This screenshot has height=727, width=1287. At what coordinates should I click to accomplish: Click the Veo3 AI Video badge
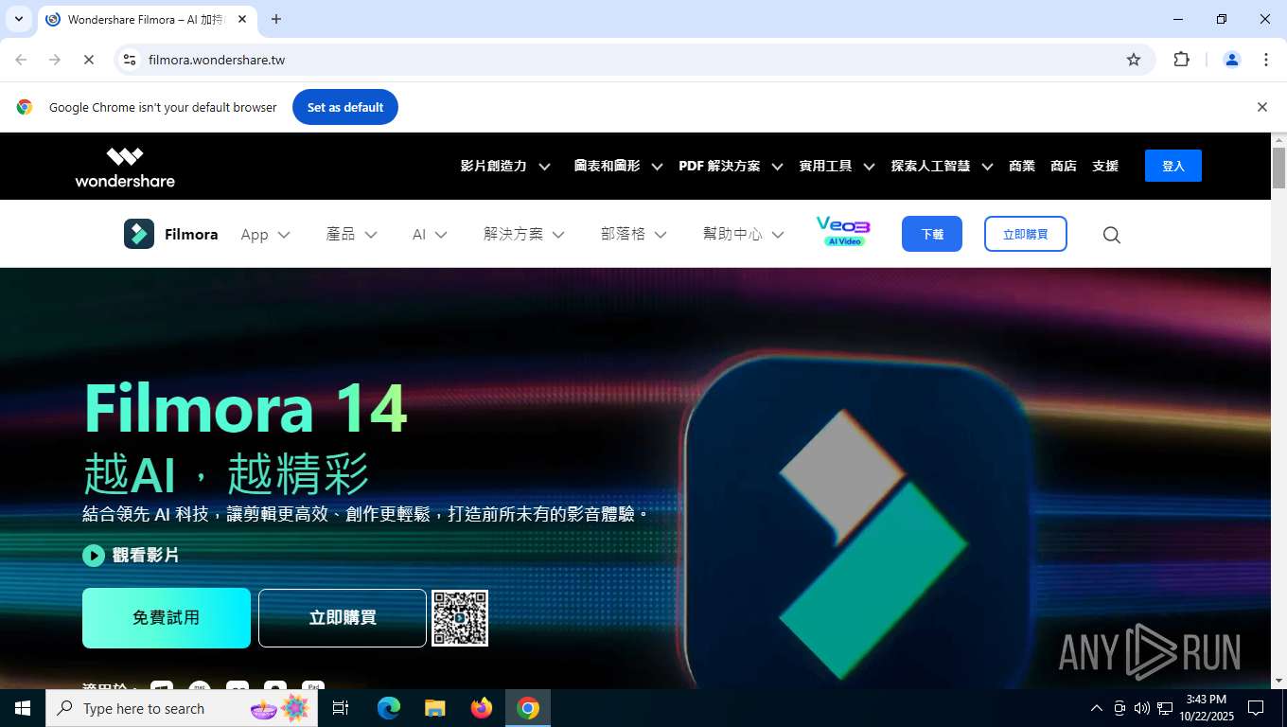842,232
